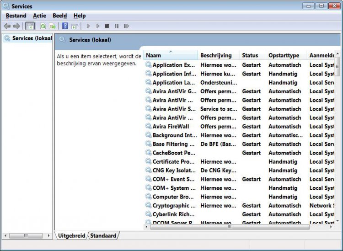The width and height of the screenshot is (343, 251).
Task: Click the list's vertical scrollbar down arrow
Action: [338, 221]
